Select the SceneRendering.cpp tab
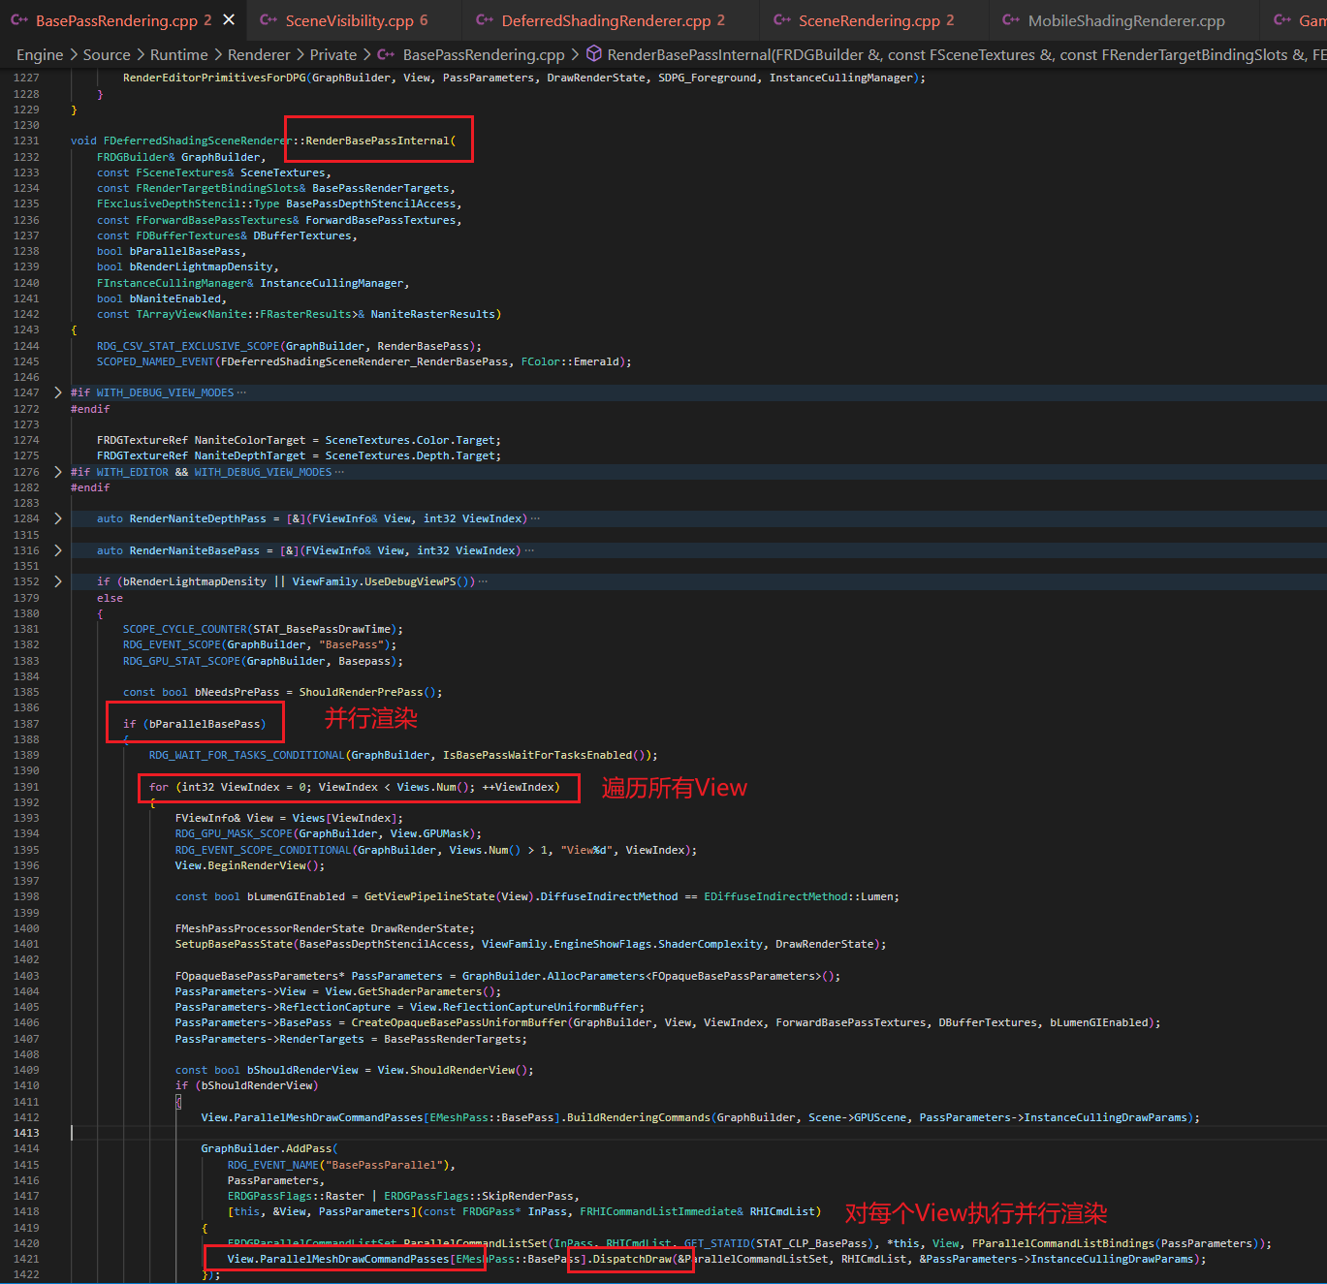1327x1284 pixels. coord(869,20)
